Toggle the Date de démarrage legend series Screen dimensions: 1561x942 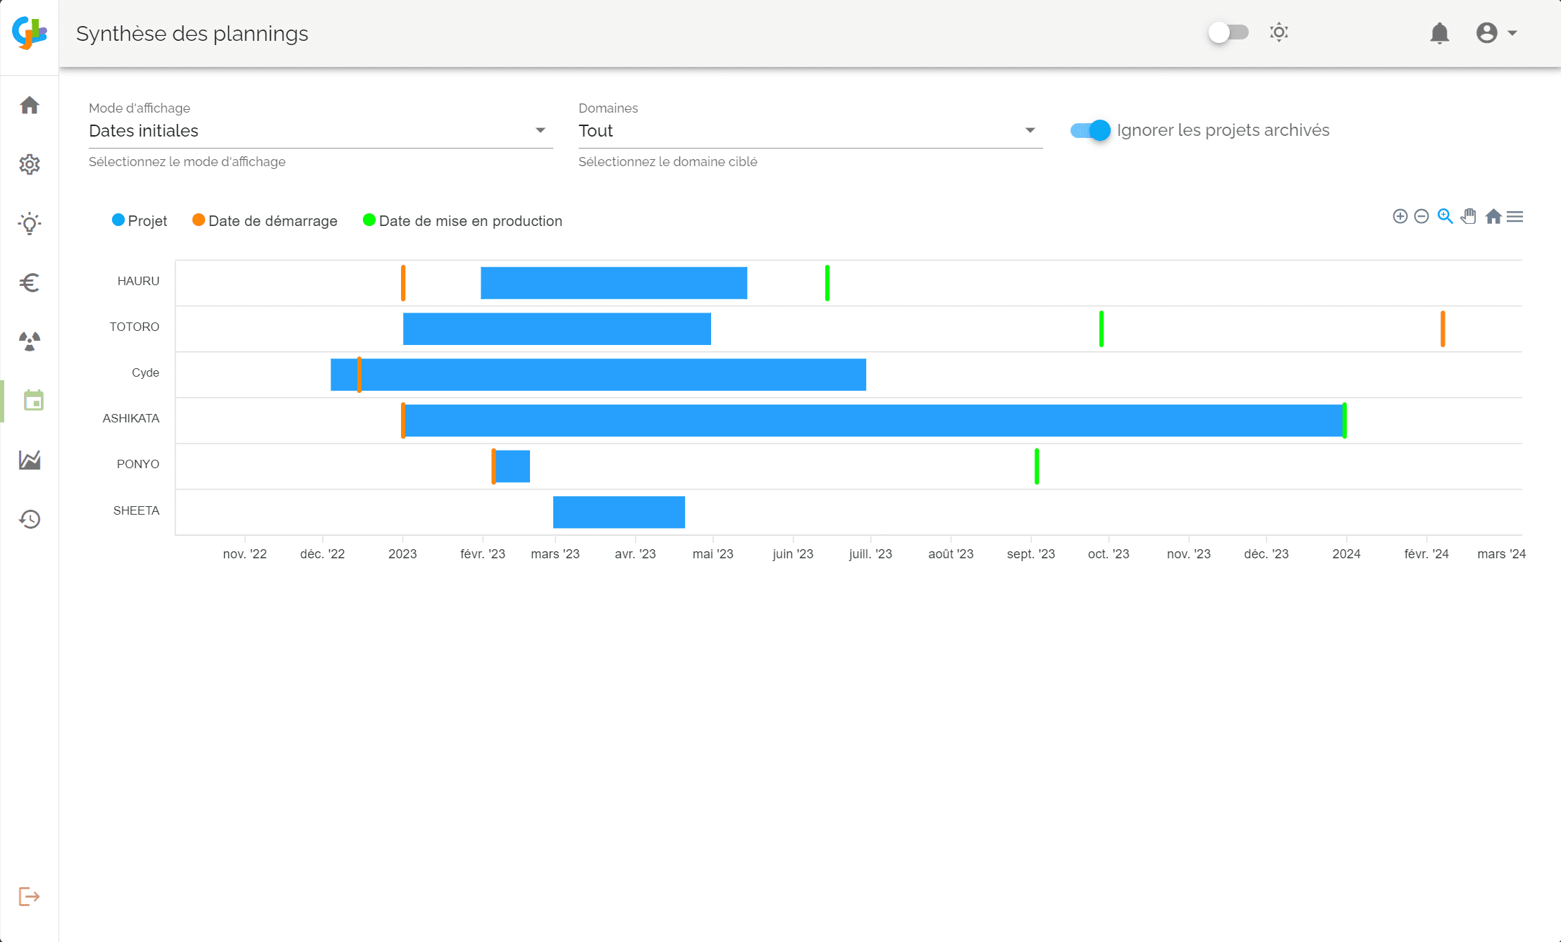point(265,221)
